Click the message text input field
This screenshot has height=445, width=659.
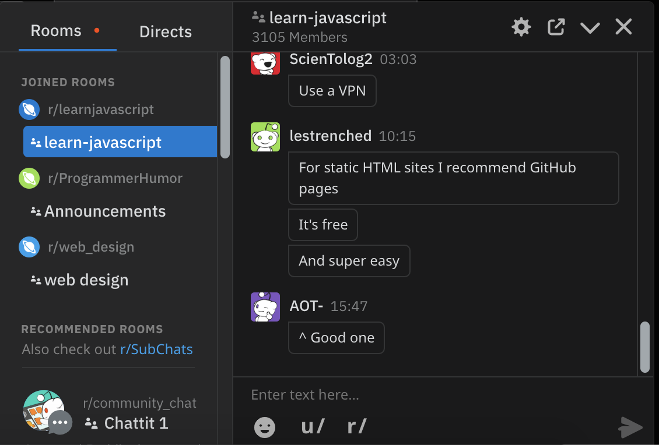432,395
